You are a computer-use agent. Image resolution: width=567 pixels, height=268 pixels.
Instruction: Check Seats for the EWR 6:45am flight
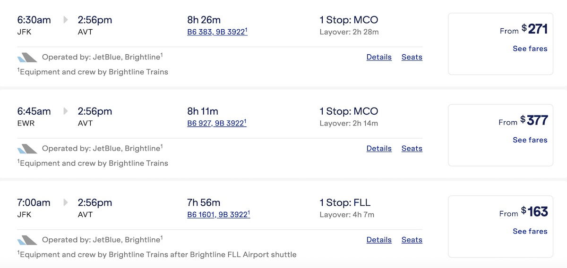point(412,149)
